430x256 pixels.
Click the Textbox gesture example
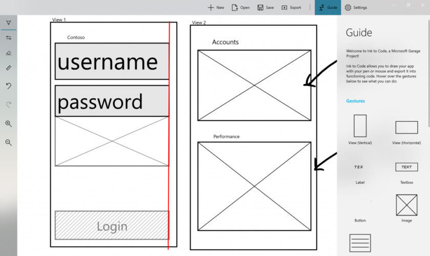[x=406, y=167]
